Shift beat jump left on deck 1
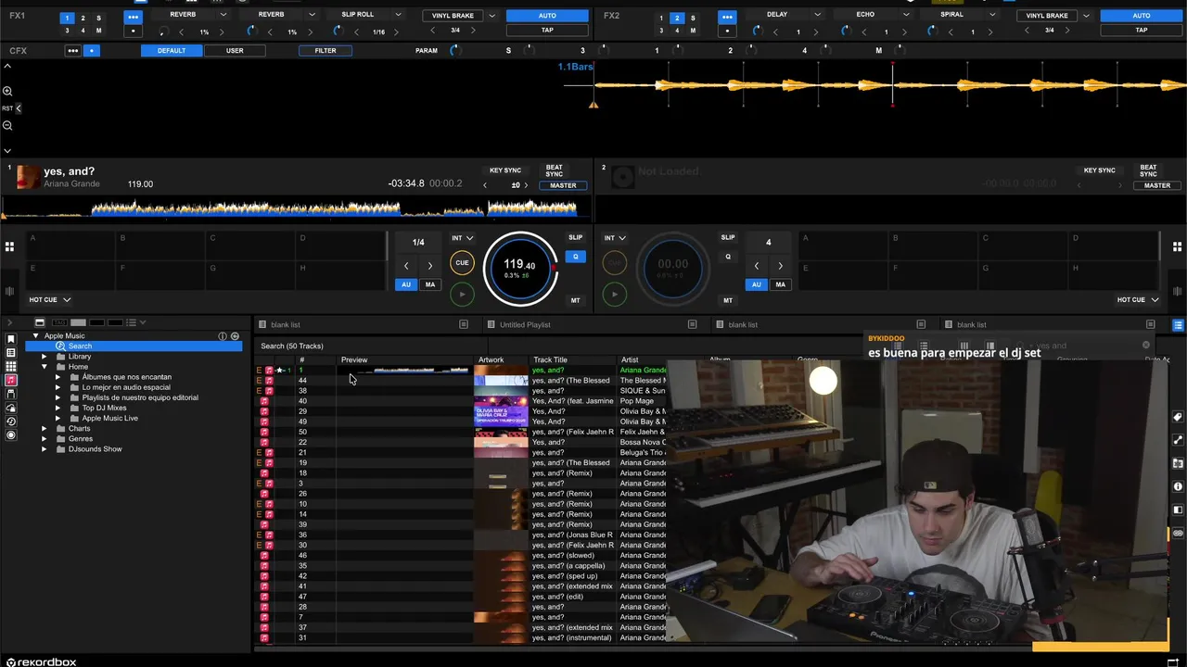This screenshot has height=667, width=1187. pyautogui.click(x=406, y=266)
